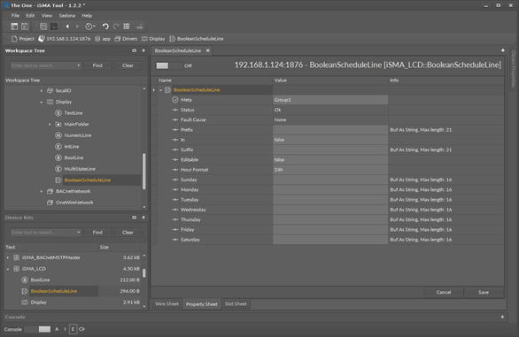
Task: Expand the MainFolder node in the tree
Action: (50, 125)
